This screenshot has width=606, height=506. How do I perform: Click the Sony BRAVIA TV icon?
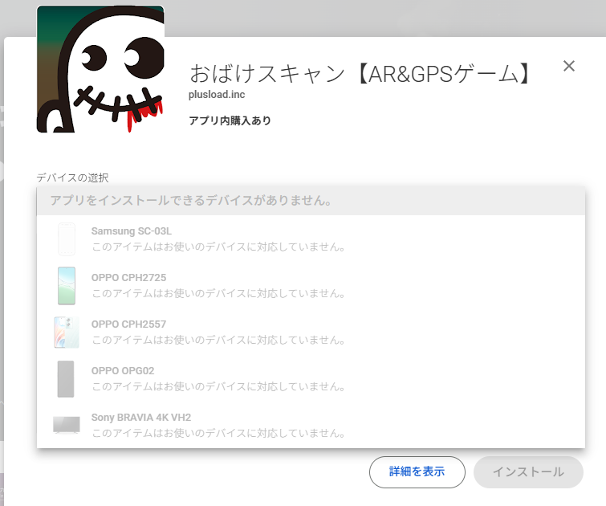click(67, 425)
